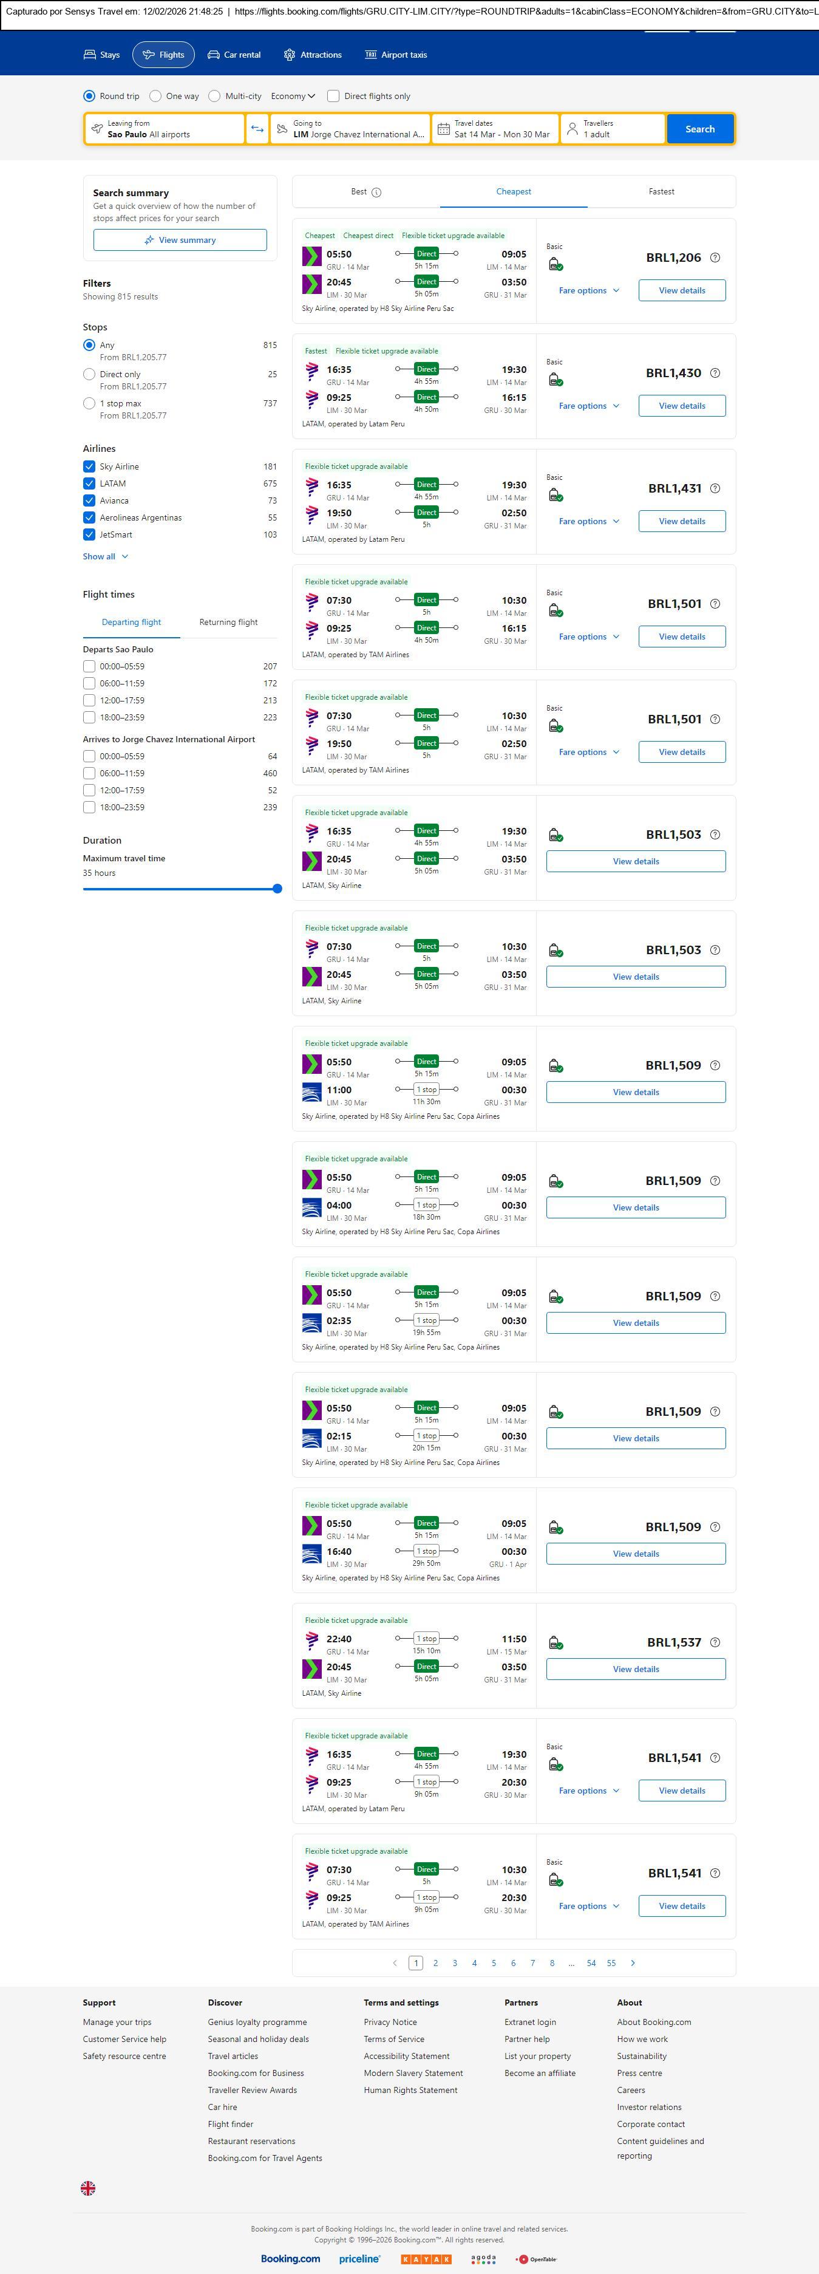Uncheck the Avianca airline filter
This screenshot has width=819, height=2274.
pos(89,500)
